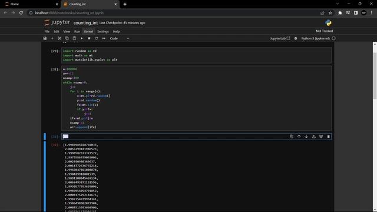Open the tab search chevron dropdown

tap(338, 4)
